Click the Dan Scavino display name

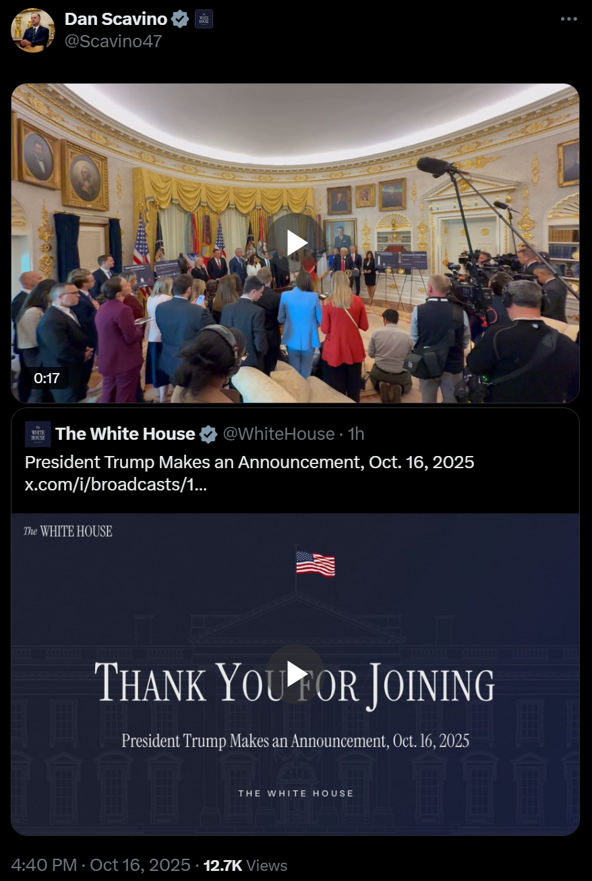[x=116, y=20]
